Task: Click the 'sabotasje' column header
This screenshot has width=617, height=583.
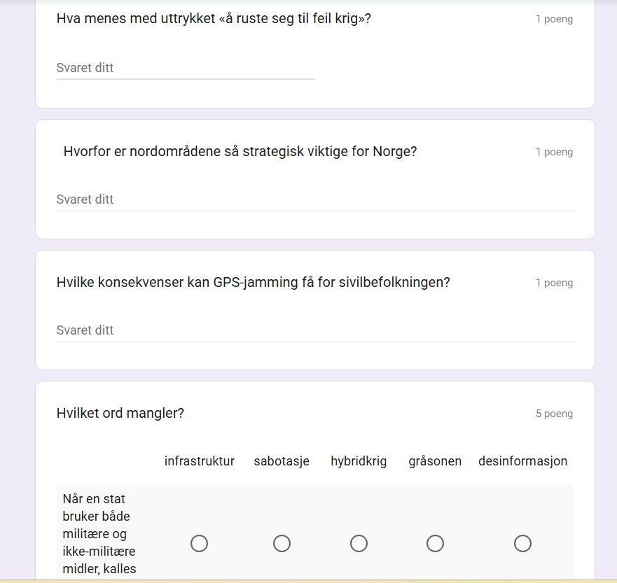Action: [282, 461]
